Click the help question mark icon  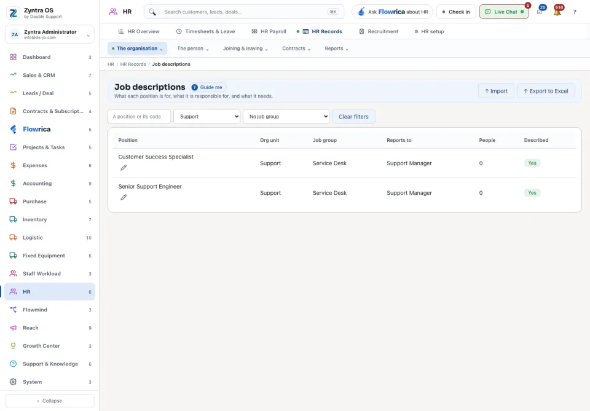click(x=575, y=12)
